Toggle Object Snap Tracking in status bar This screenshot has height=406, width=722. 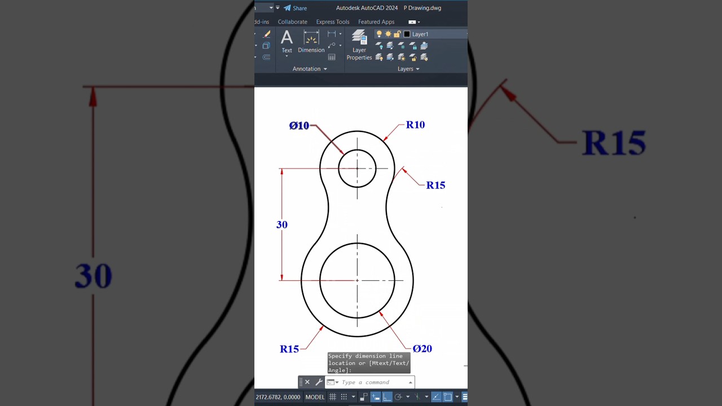point(436,397)
